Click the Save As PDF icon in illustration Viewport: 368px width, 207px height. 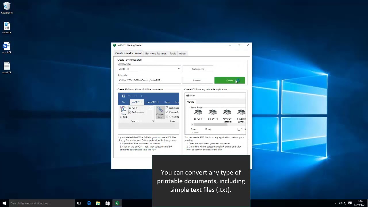(123, 112)
